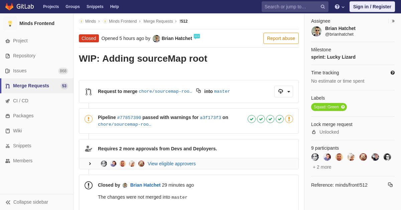Click the last participant avatar in row
The width and height of the screenshot is (401, 210).
[387, 157]
